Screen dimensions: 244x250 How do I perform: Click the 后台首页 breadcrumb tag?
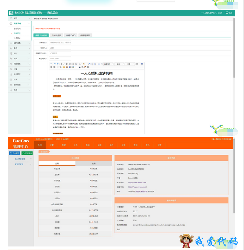[x=44, y=152]
